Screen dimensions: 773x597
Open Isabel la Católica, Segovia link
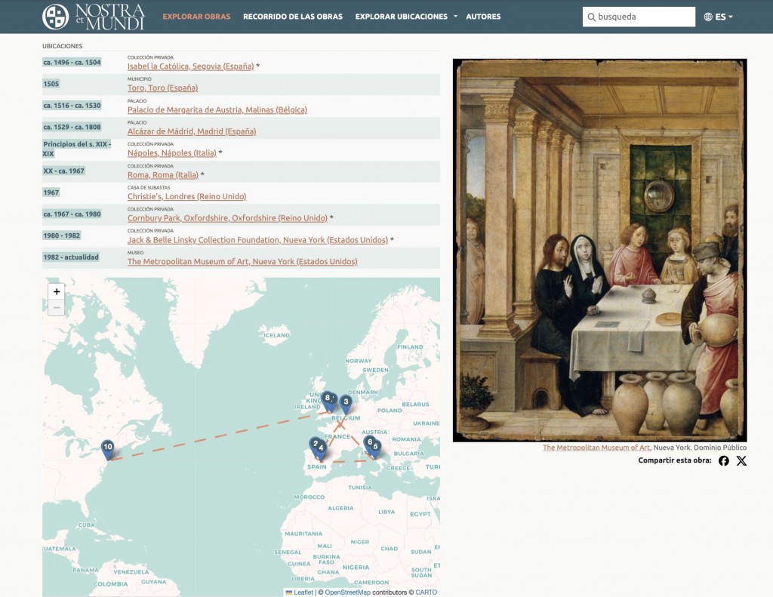pos(191,66)
